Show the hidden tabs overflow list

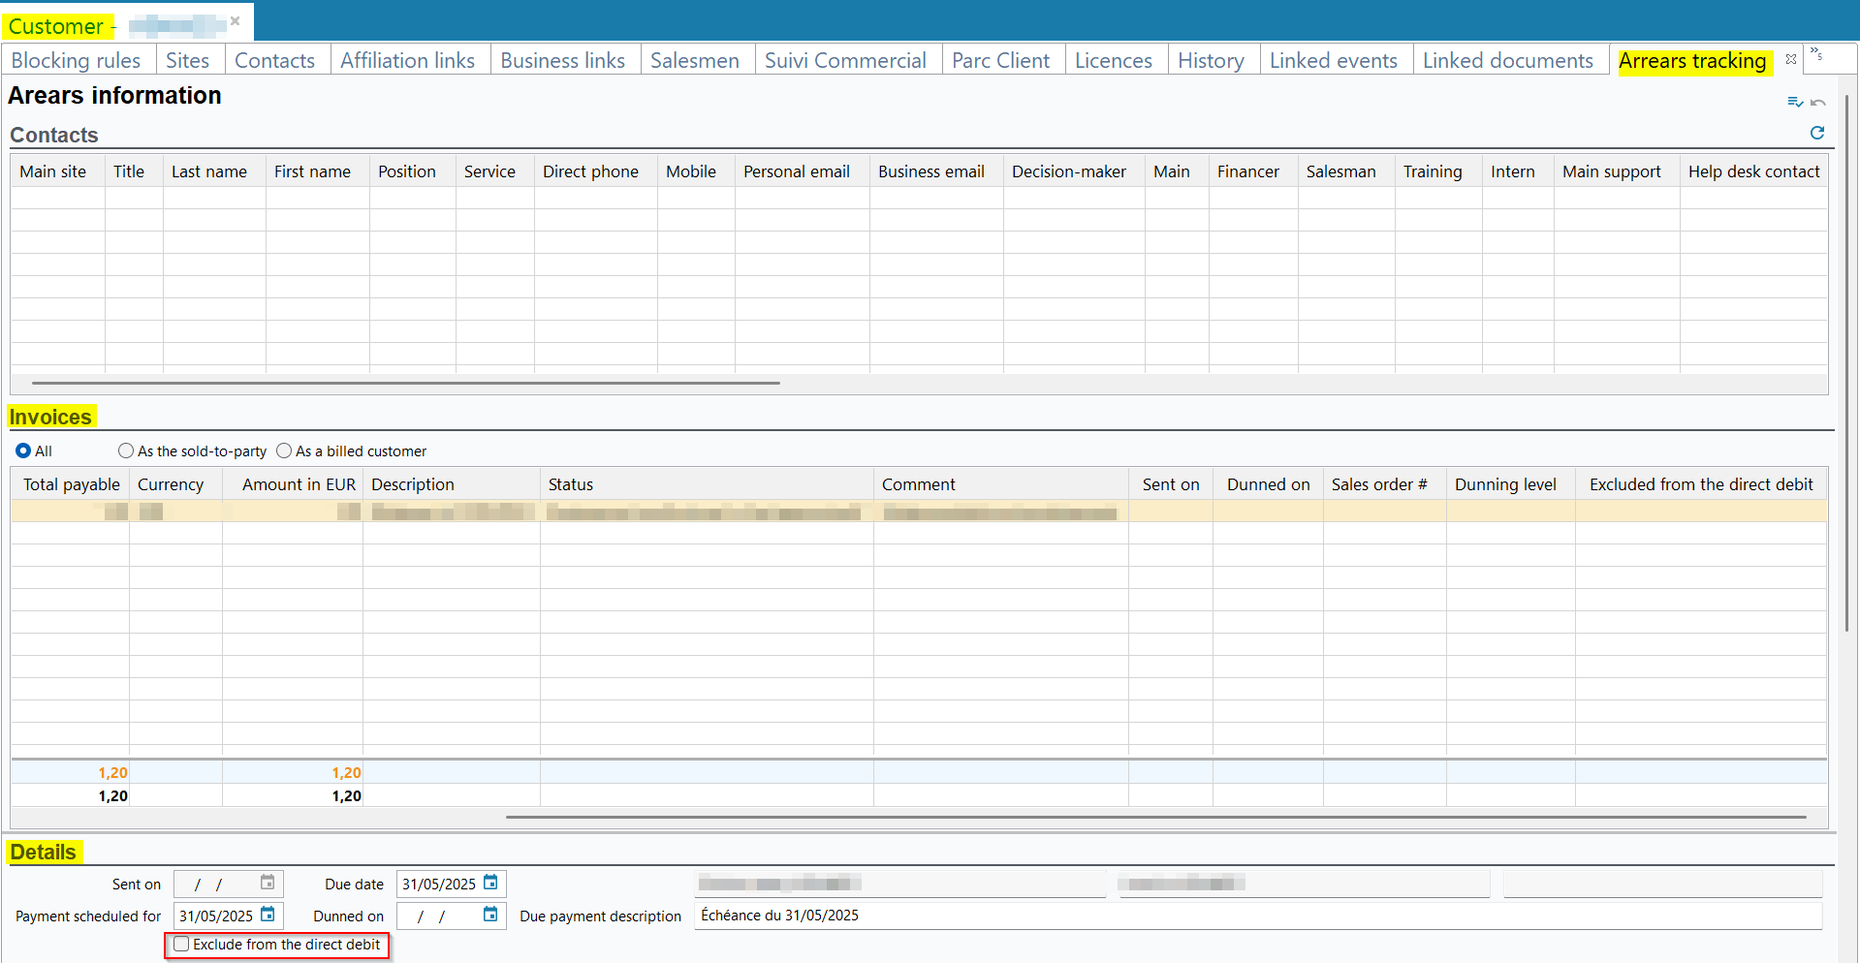point(1815,54)
